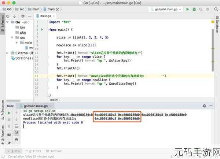Click the pause output icon in Run panel
220x159 pixels.
pyautogui.click(x=9, y=126)
